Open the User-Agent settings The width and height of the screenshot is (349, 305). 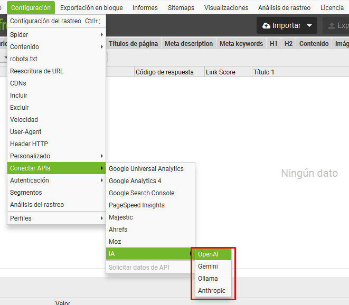(26, 132)
